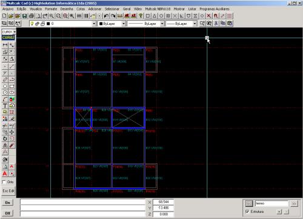303x219 pixels.
Task: Click the red X delete icon
Action: click(x=209, y=16)
